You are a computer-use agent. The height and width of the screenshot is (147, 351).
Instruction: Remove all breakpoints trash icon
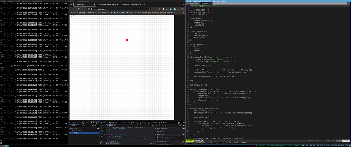183,134
